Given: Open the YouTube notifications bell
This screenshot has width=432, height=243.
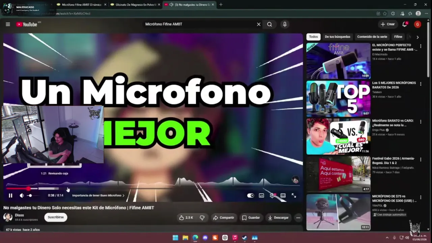Looking at the screenshot, I should [405, 24].
